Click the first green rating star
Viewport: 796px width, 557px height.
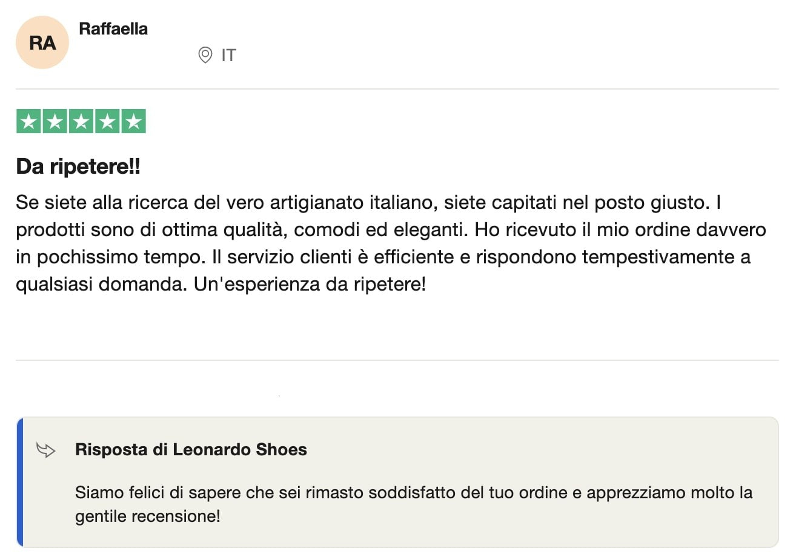click(28, 121)
